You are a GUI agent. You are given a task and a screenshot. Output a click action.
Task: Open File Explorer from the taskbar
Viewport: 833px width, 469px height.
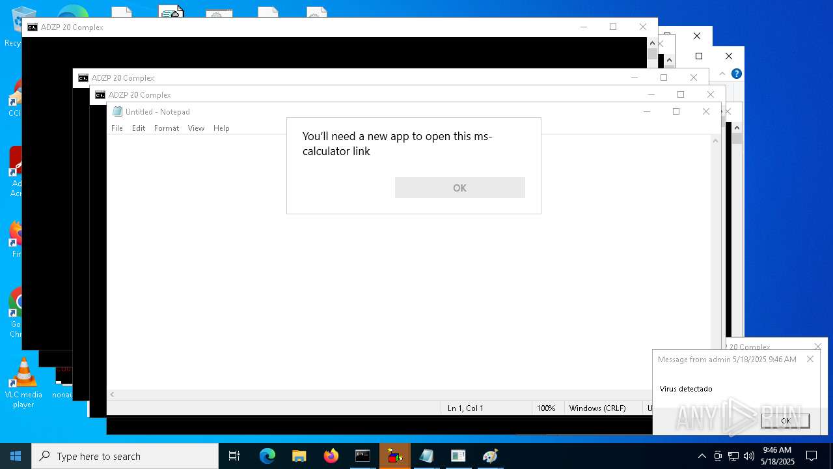point(299,456)
